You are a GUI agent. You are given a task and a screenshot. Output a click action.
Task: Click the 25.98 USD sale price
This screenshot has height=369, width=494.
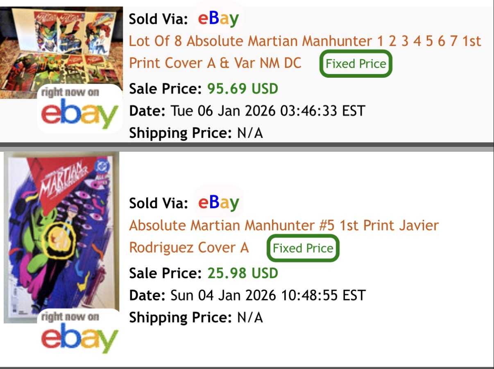tap(242, 273)
